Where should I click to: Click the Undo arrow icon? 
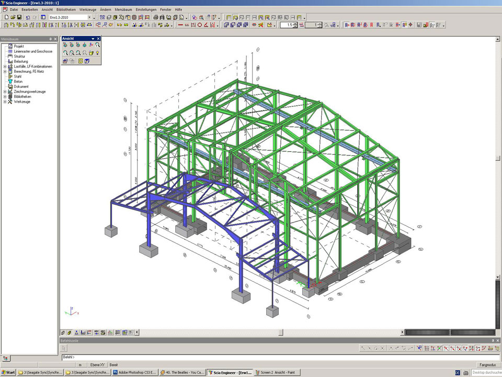coord(28,17)
